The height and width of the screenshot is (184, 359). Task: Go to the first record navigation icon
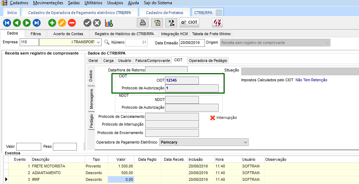(7, 23)
